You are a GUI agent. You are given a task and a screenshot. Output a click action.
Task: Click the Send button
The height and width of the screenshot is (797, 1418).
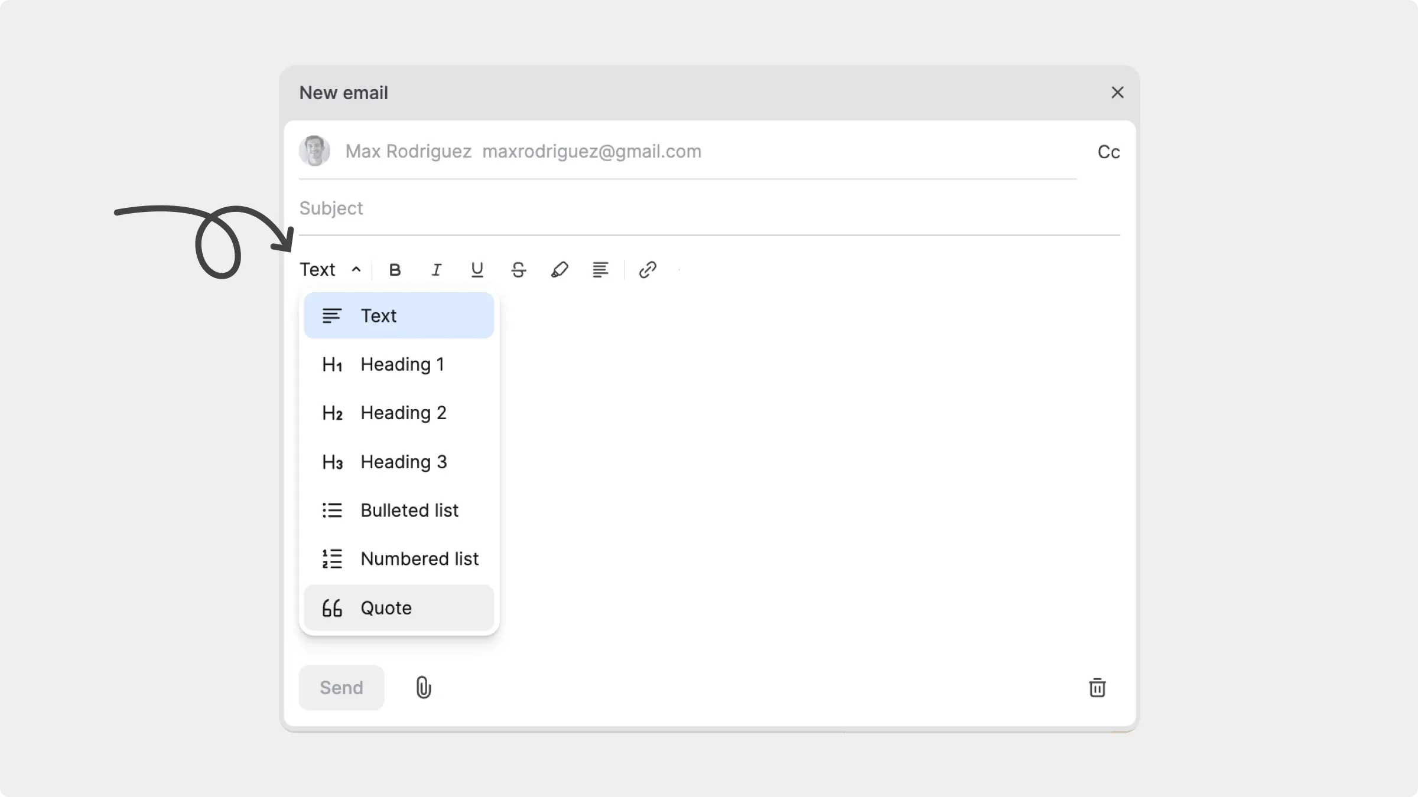342,687
